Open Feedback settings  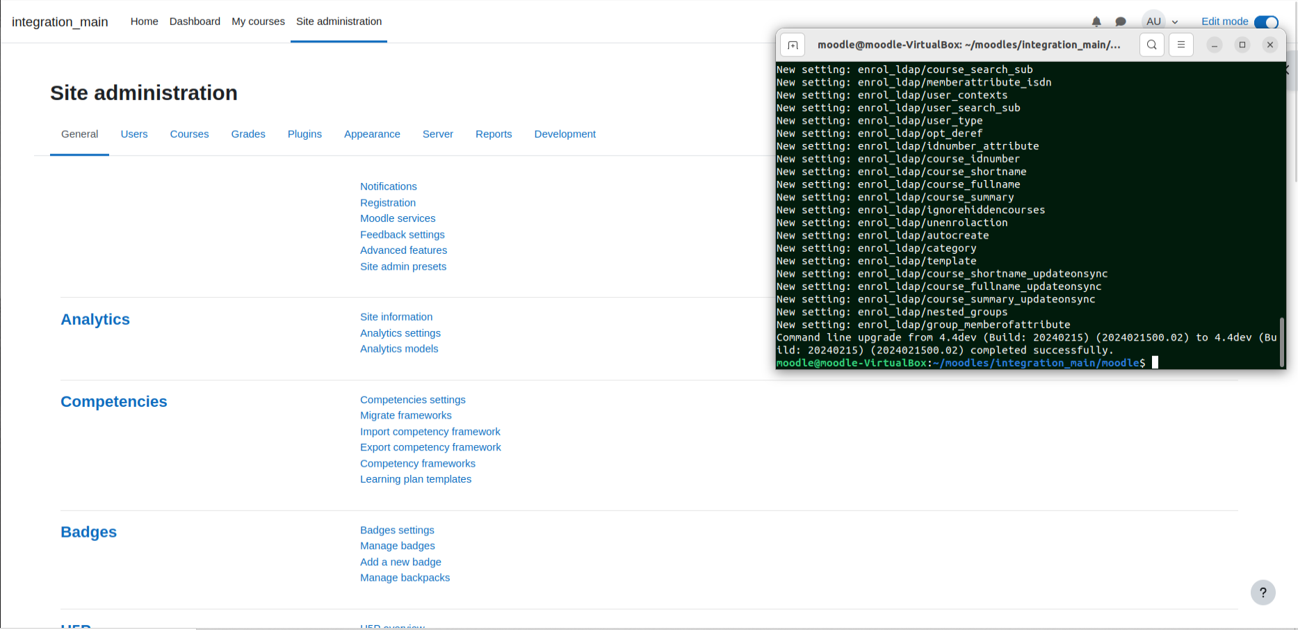[403, 234]
